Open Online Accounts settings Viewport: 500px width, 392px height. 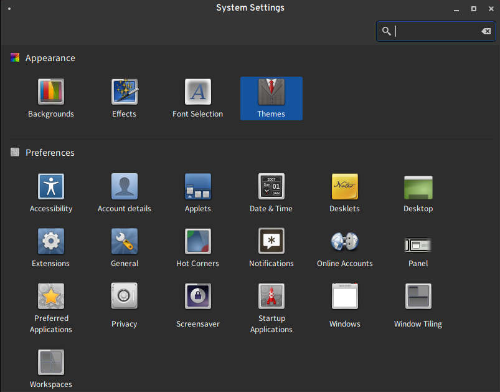(x=344, y=242)
